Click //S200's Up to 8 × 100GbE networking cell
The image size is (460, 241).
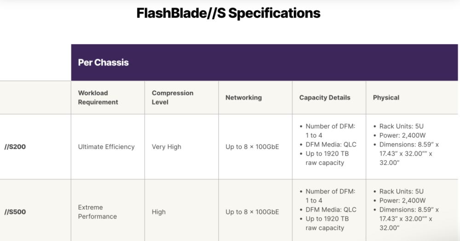(x=252, y=147)
